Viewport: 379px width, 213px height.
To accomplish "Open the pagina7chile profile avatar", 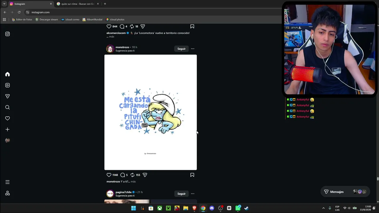I will [x=110, y=194].
